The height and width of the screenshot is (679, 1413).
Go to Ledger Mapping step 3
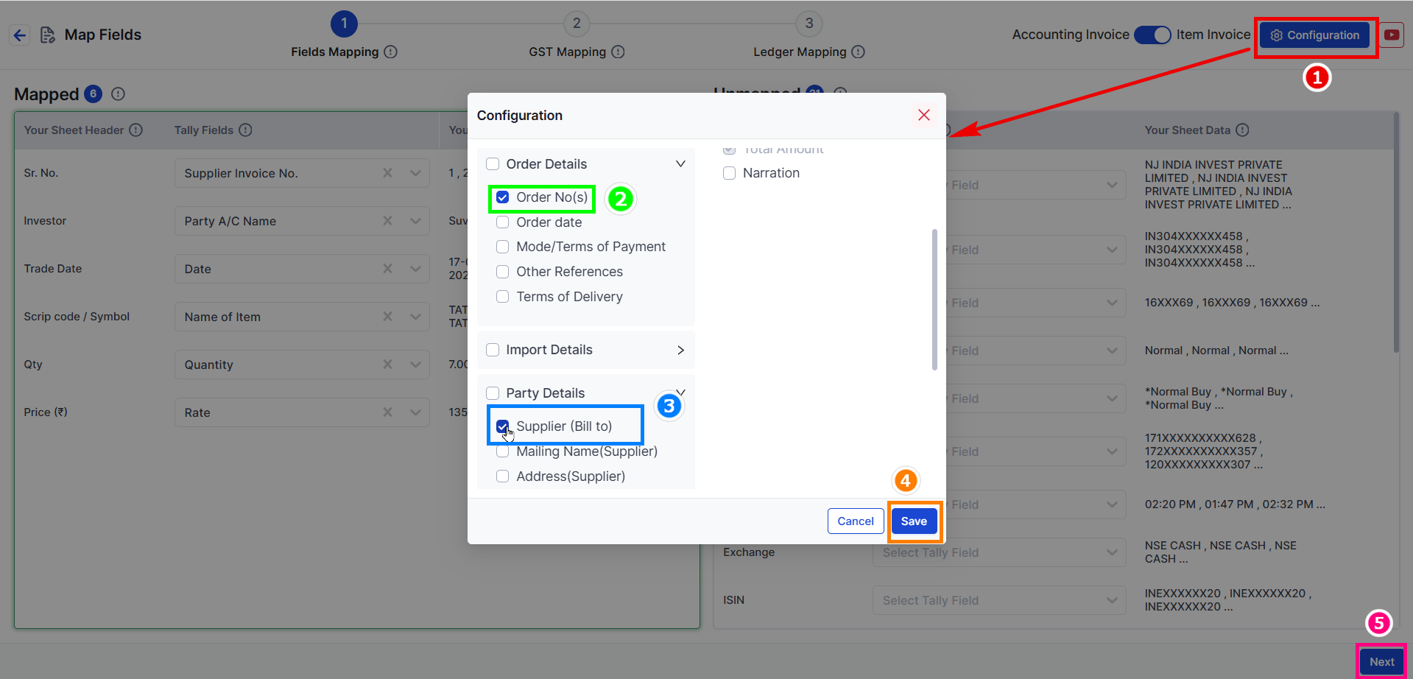pyautogui.click(x=808, y=24)
